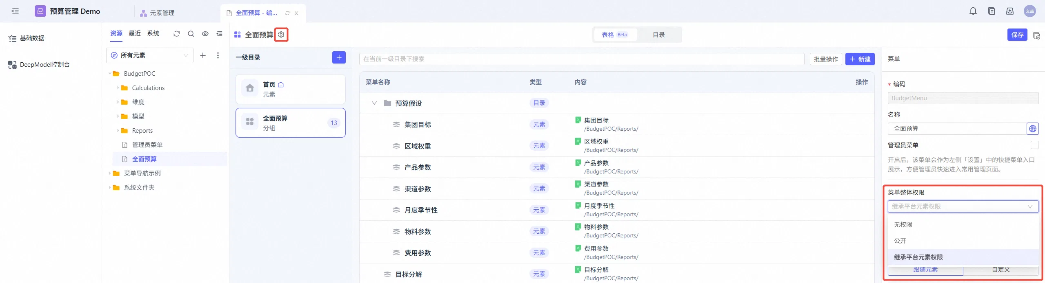Screen dimensions: 1045x283
Task: Choose 继承平台元素权限 option
Action: pos(963,257)
